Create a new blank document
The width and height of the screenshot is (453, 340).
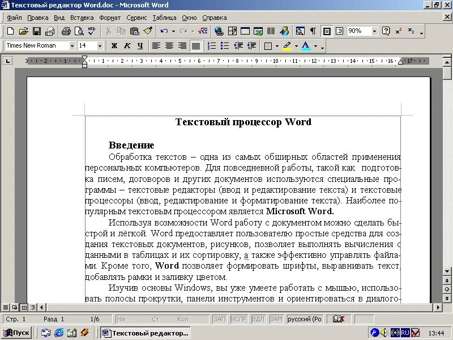pyautogui.click(x=10, y=31)
